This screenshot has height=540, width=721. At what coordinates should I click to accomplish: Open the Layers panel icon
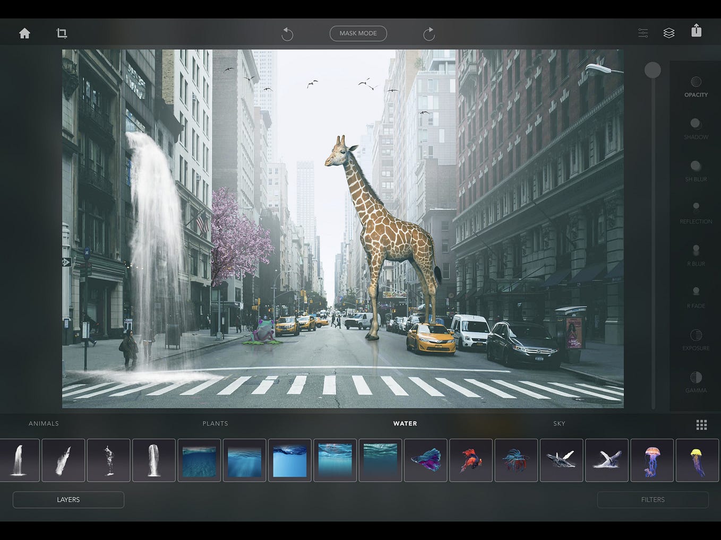coord(668,32)
